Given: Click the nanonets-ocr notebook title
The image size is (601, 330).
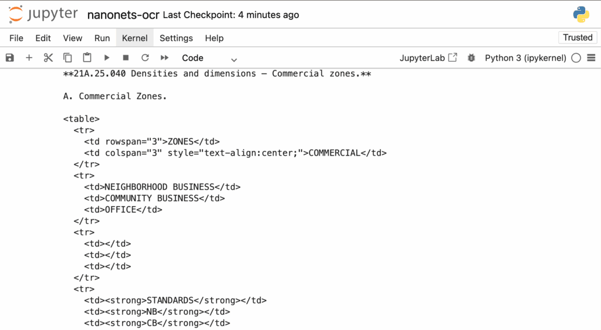Looking at the screenshot, I should [123, 15].
